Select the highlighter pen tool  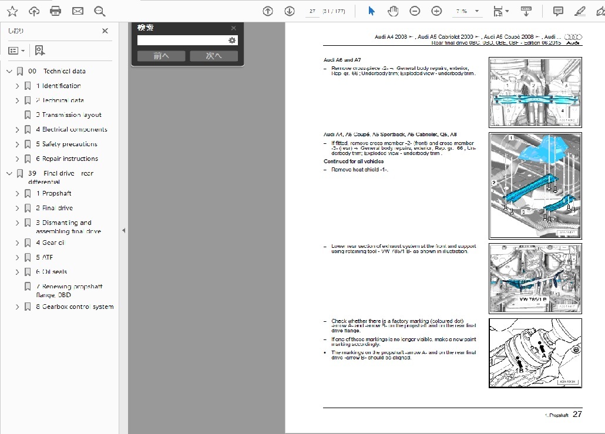click(x=580, y=11)
